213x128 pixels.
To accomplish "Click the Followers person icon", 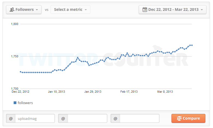I will pos(12,10).
